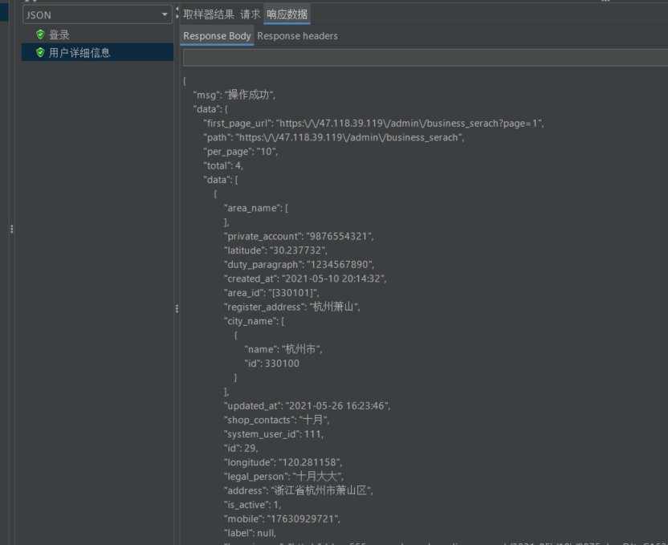Switch to the 取样器结果 tab

[209, 14]
